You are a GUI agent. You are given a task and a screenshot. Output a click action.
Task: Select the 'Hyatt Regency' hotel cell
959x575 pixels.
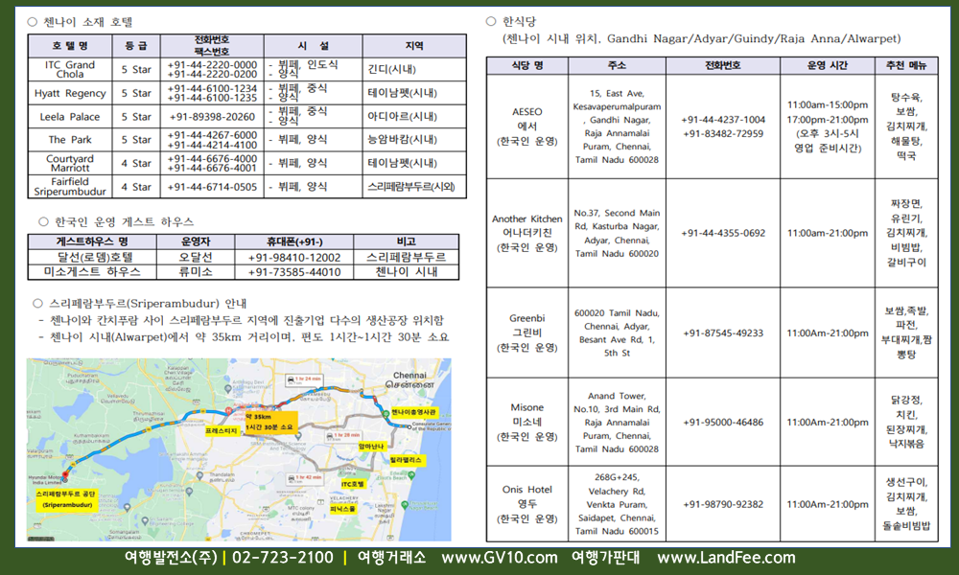[70, 93]
